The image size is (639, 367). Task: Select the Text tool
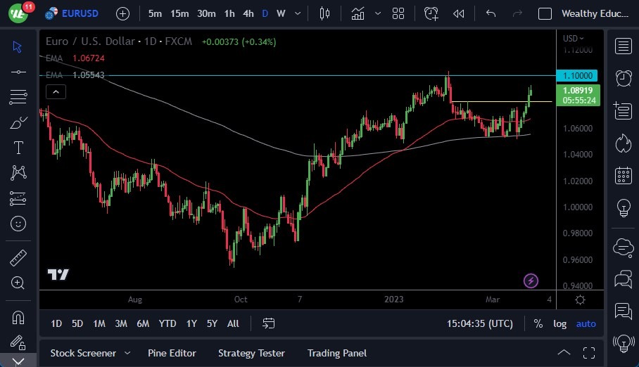coord(18,148)
